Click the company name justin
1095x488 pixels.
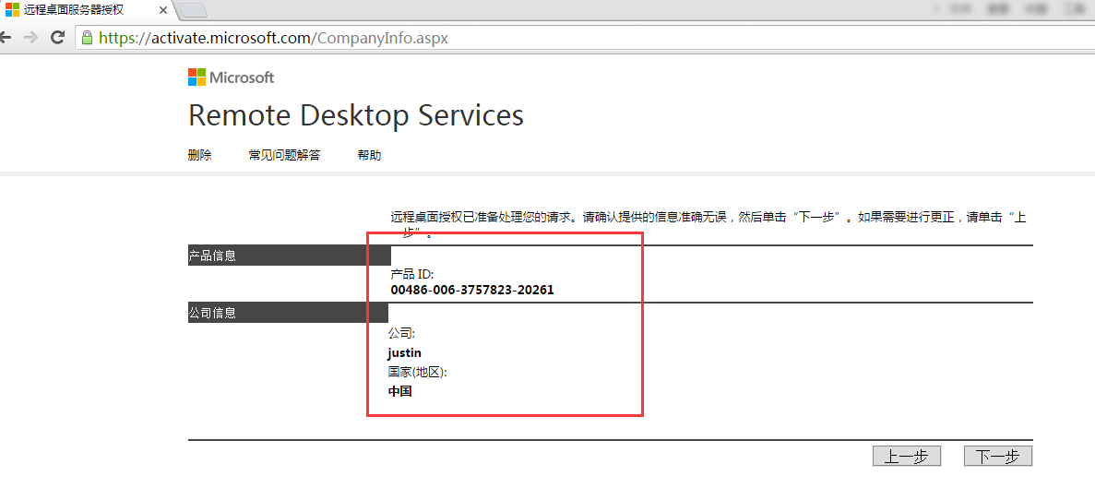404,353
